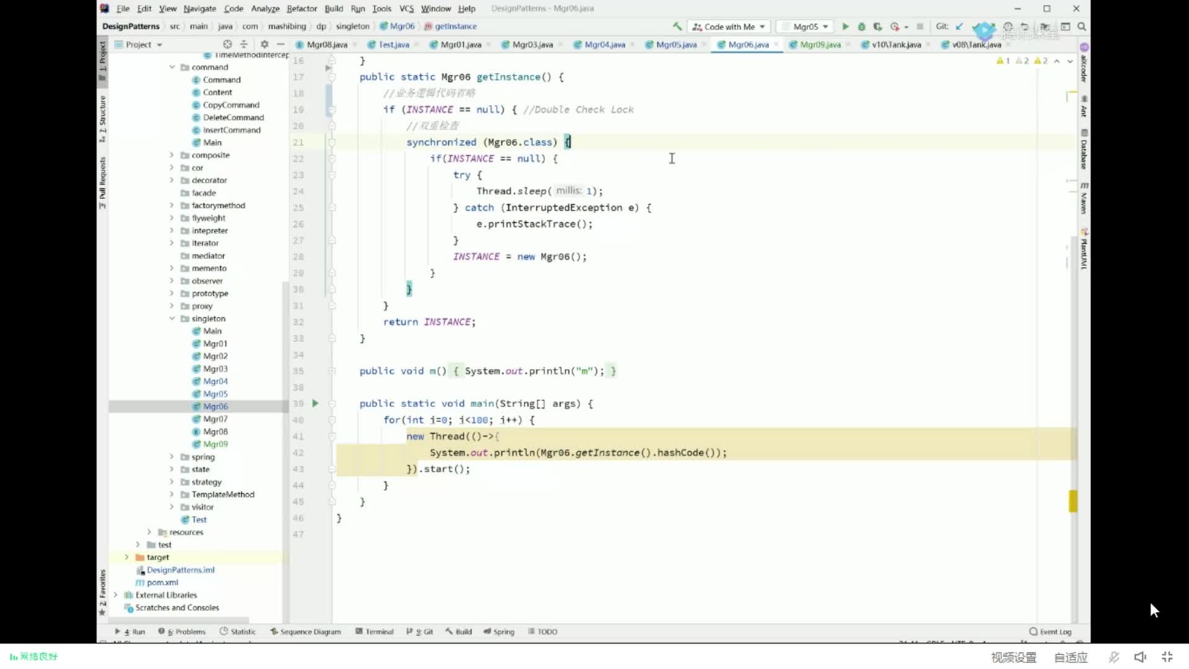The height and width of the screenshot is (669, 1189).
Task: Click 视频设置 video settings button
Action: pyautogui.click(x=1014, y=657)
